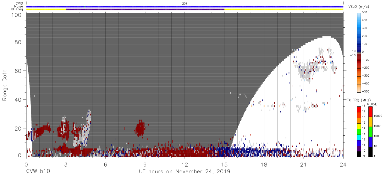Click the '-100' tick on the VELO scale
This screenshot has height=178, width=386.
click(x=366, y=60)
